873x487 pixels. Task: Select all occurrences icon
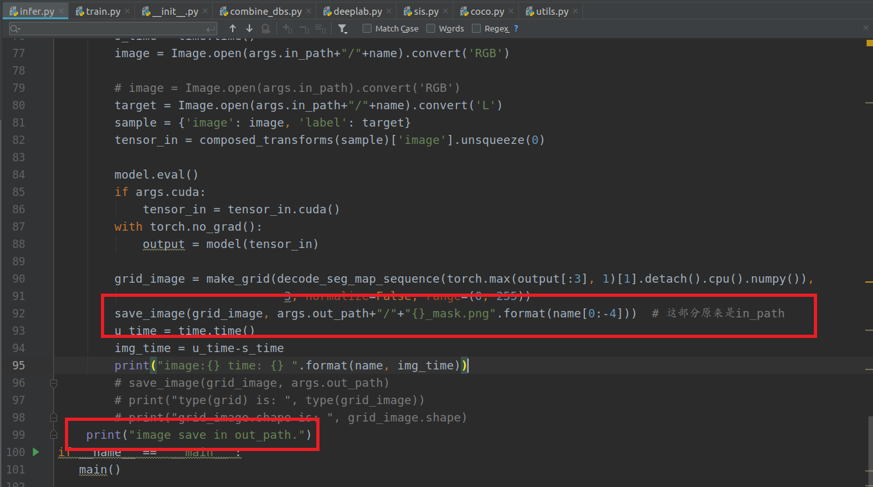coord(321,29)
